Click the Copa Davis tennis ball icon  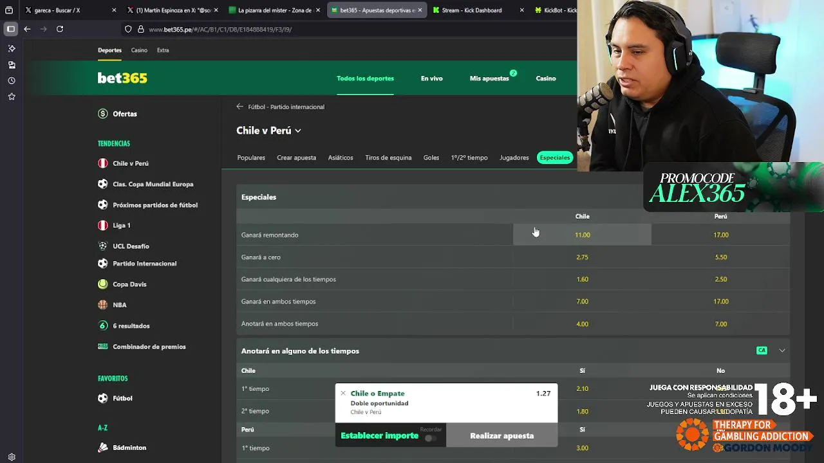tap(102, 284)
